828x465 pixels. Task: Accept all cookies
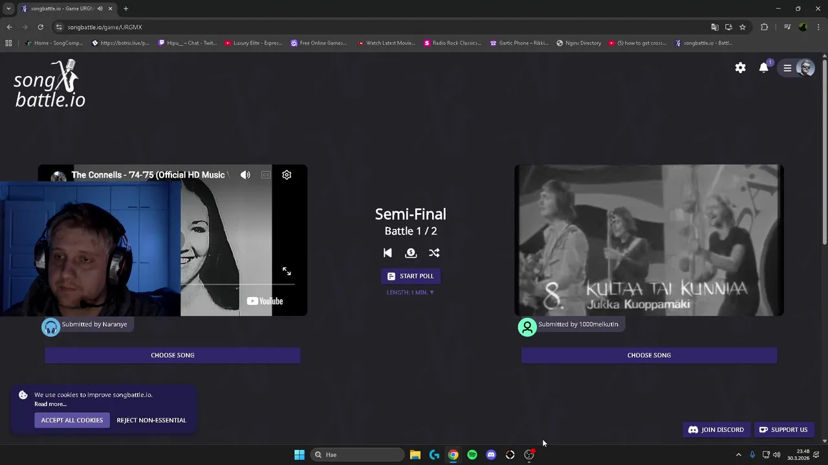tap(72, 420)
